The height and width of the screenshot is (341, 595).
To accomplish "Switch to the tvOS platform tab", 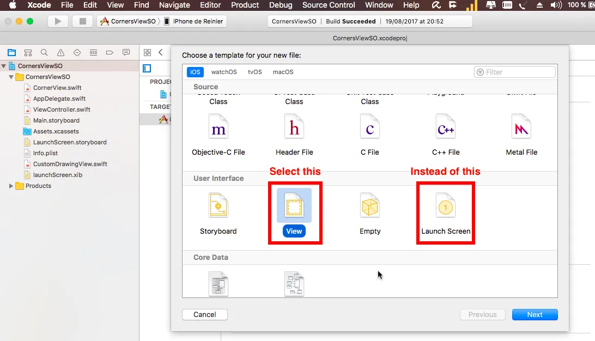I will point(254,72).
